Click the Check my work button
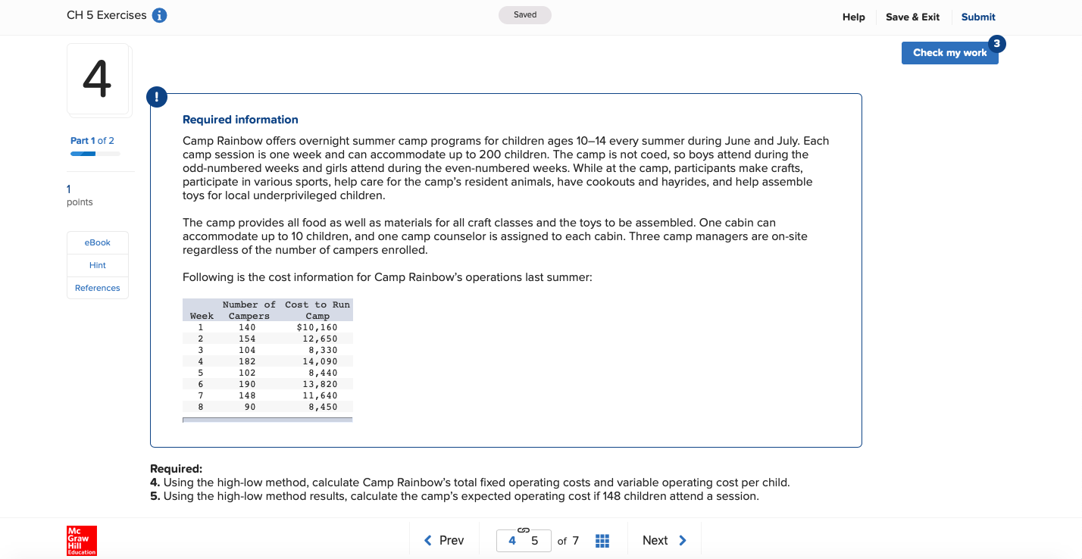1082x559 pixels. coord(949,52)
